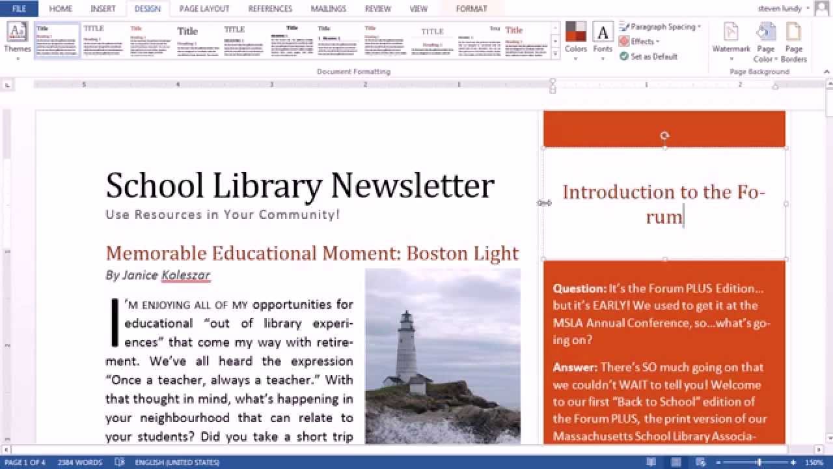833x469 pixels.
Task: Click the School Library Newsletter title
Action: point(300,185)
